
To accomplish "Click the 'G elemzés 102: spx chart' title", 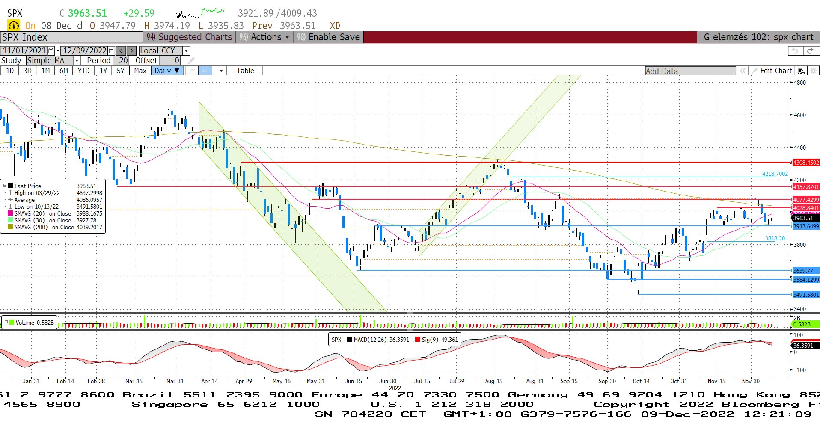I will [x=758, y=37].
